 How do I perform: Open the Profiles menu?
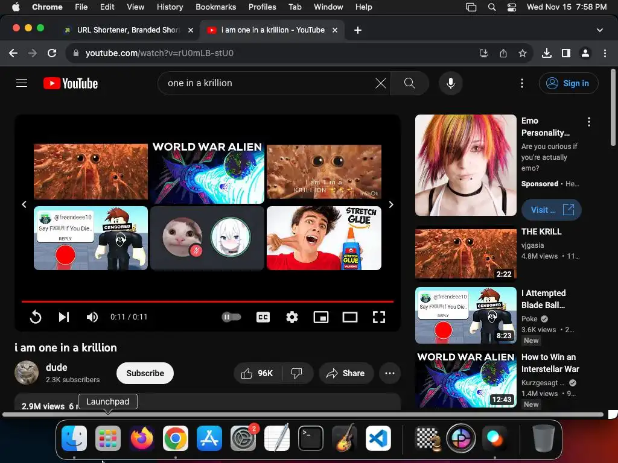pos(262,7)
